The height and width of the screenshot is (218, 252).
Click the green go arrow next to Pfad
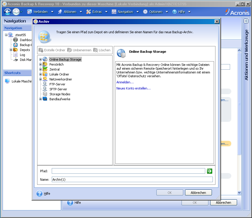point(210,171)
